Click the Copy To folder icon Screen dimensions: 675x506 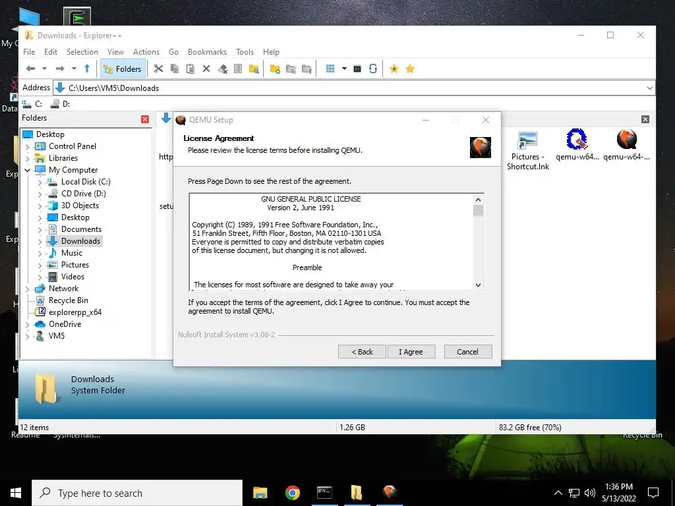[x=291, y=69]
